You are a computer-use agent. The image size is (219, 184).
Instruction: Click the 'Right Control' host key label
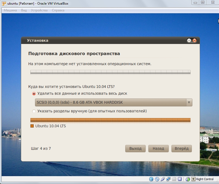click(x=205, y=179)
